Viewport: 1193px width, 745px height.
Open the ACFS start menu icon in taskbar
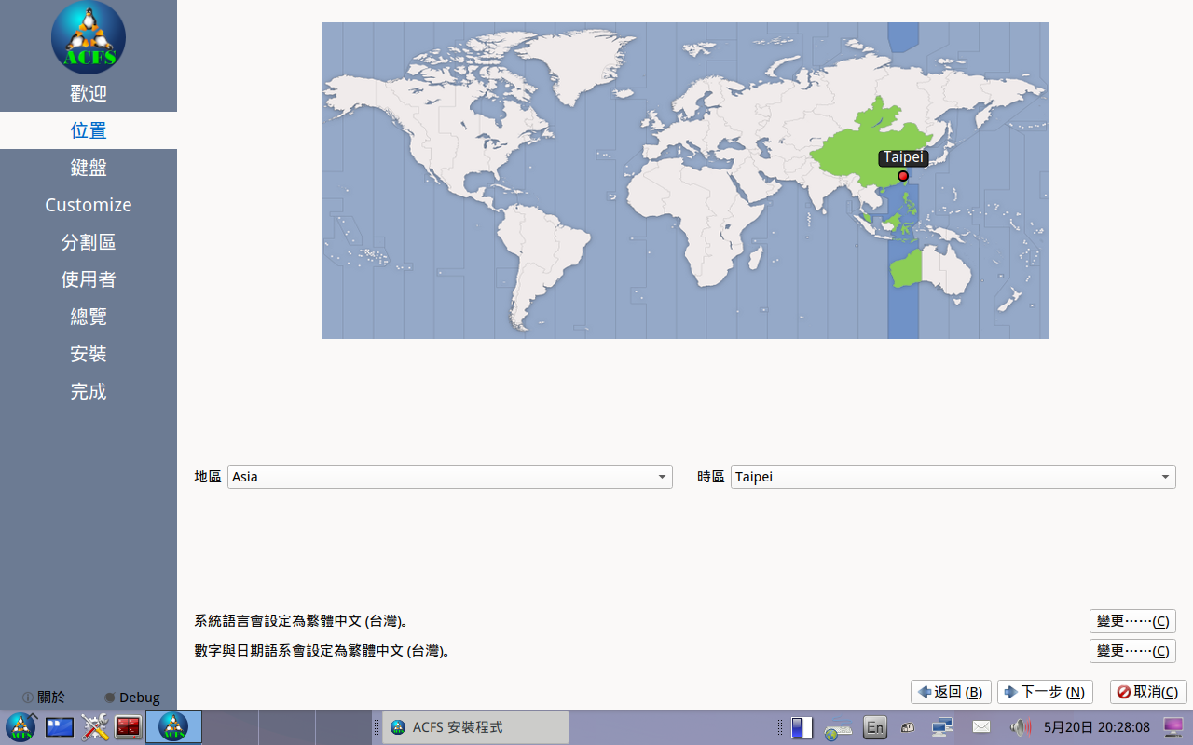point(21,726)
